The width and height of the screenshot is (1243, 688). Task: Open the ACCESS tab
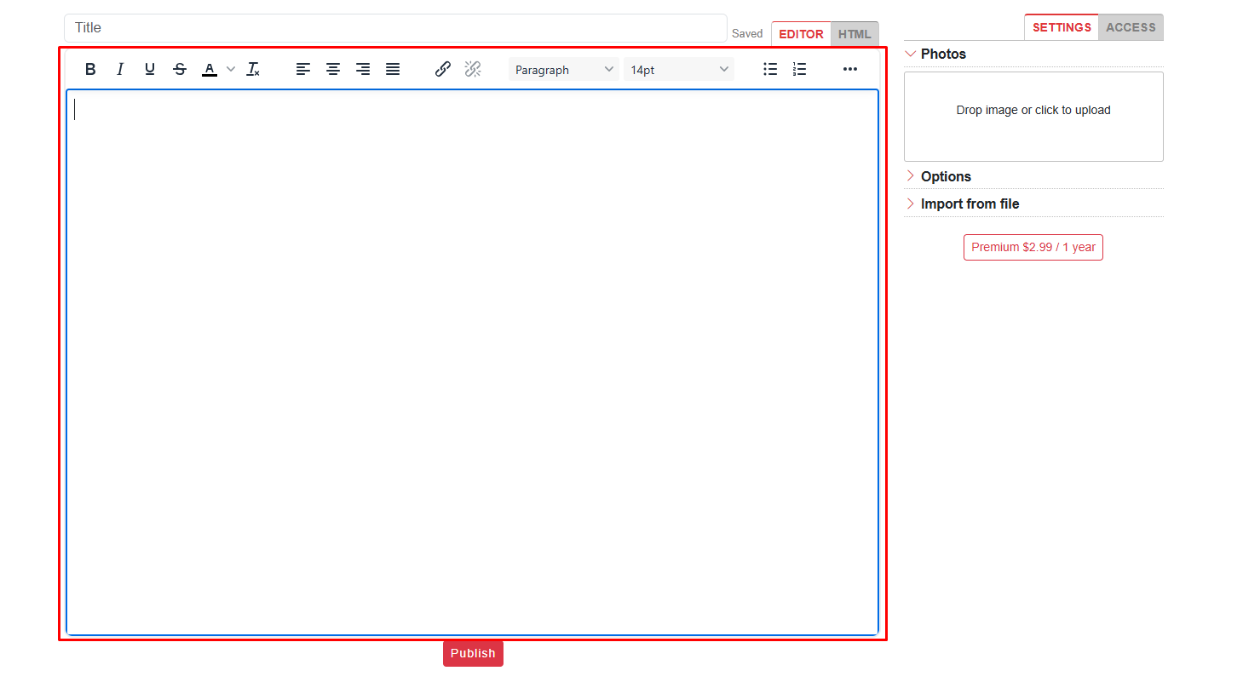(x=1131, y=27)
